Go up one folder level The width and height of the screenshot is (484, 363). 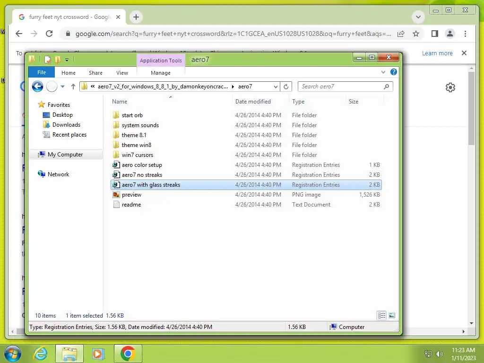(x=73, y=87)
